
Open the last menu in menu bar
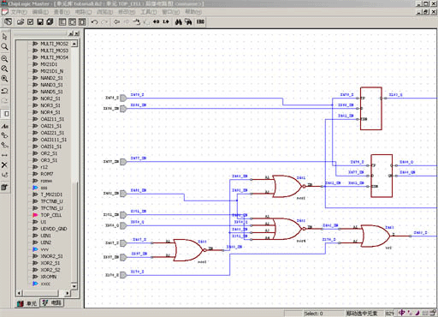click(193, 12)
